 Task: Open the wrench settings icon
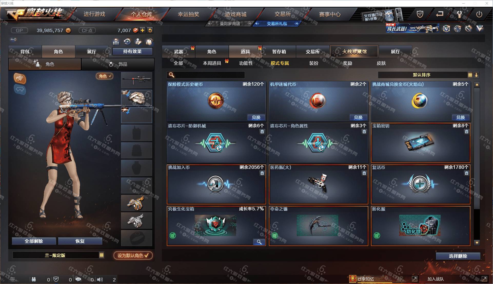(459, 14)
